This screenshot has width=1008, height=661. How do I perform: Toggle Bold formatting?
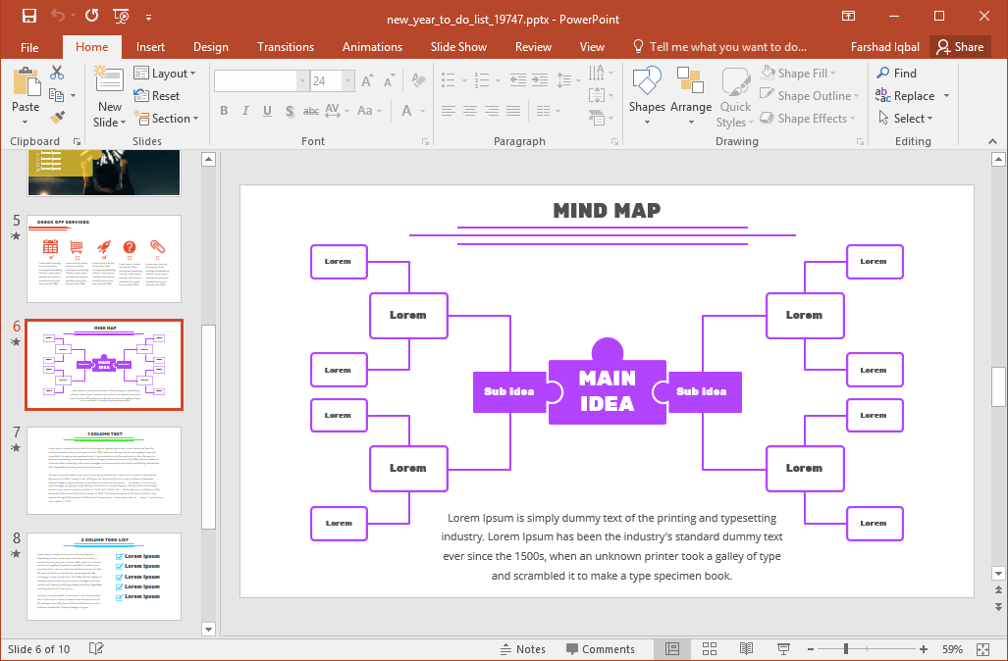tap(224, 111)
